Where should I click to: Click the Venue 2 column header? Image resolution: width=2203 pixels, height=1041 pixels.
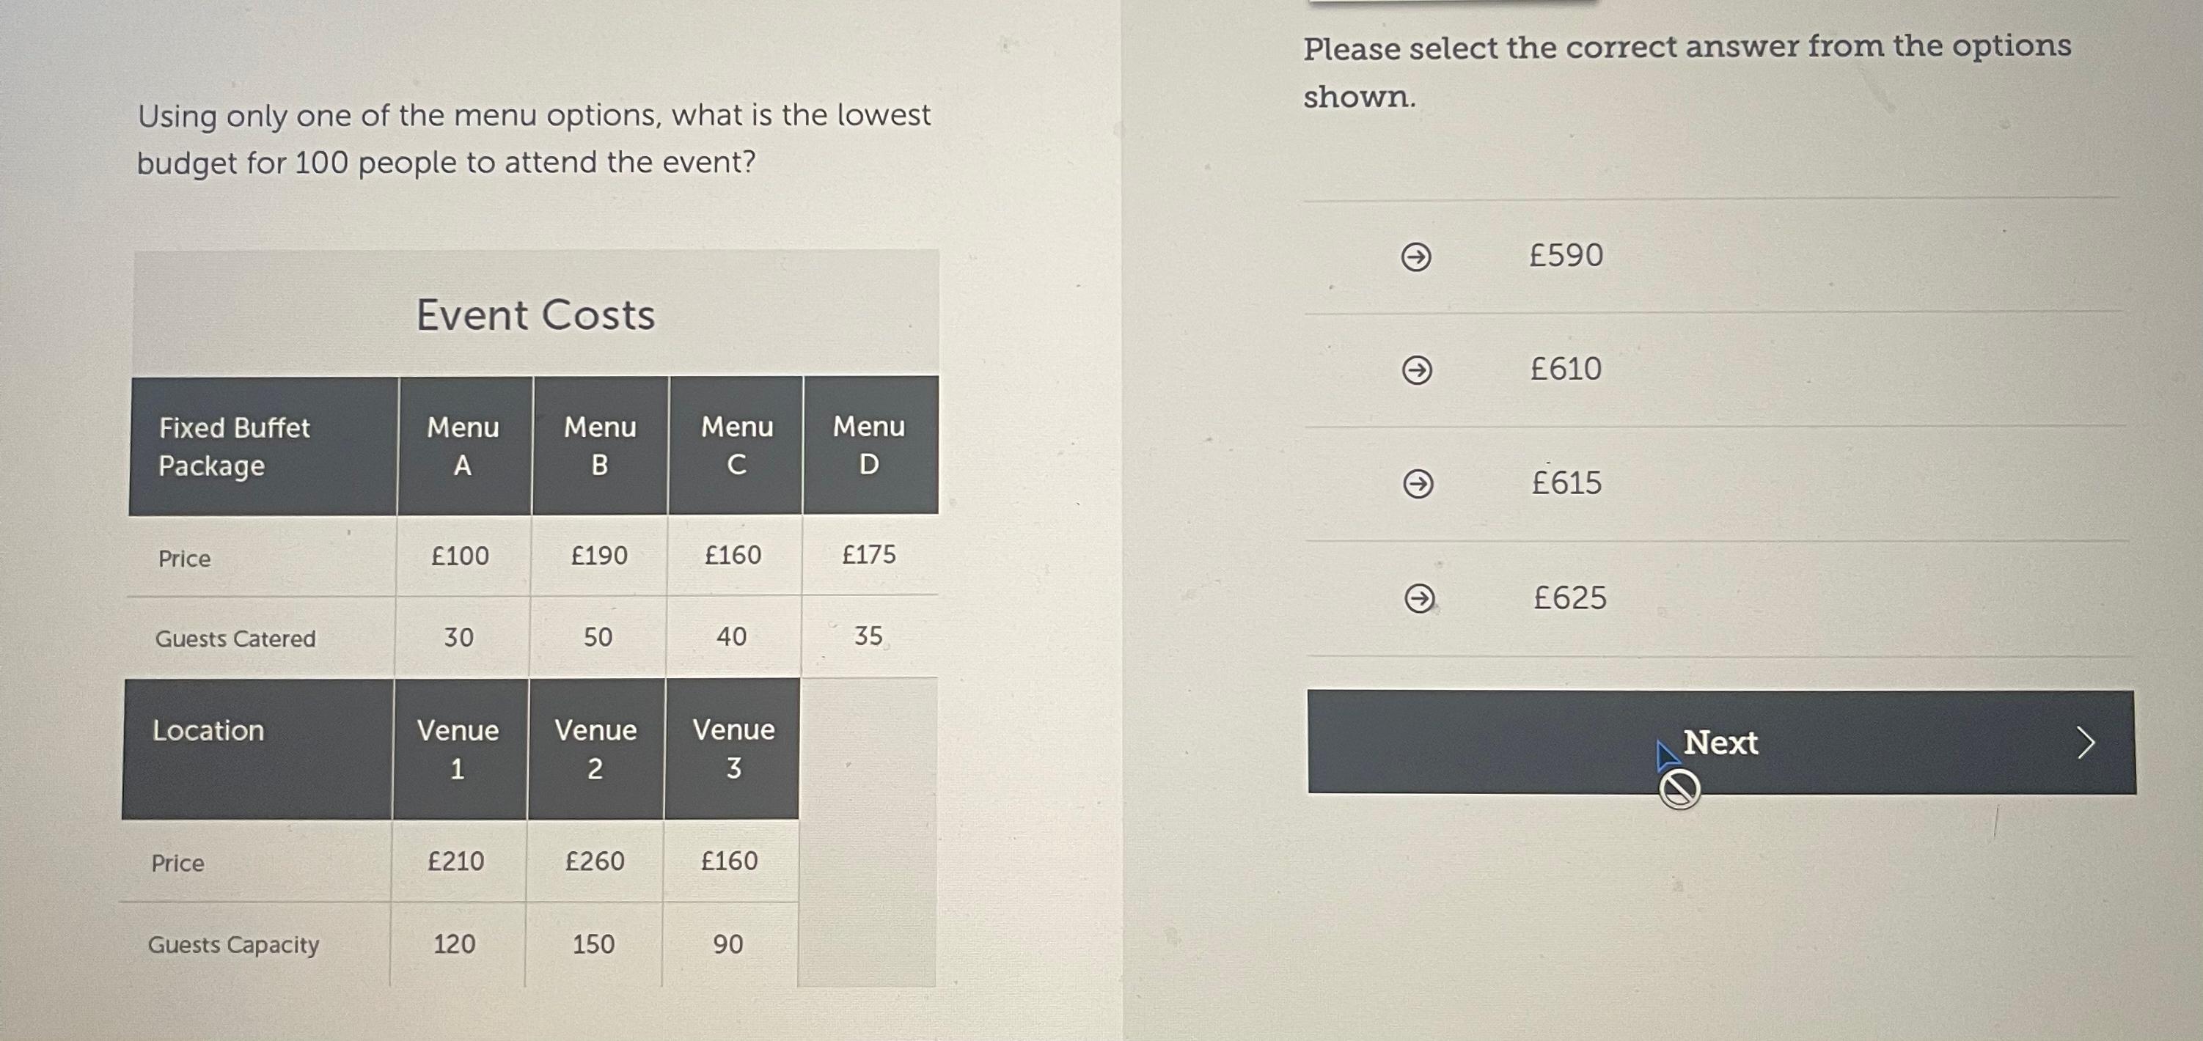point(596,748)
